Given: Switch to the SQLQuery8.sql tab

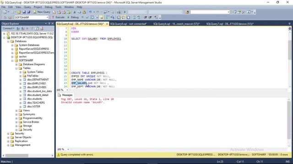Looking at the screenshot, I should [128, 24].
